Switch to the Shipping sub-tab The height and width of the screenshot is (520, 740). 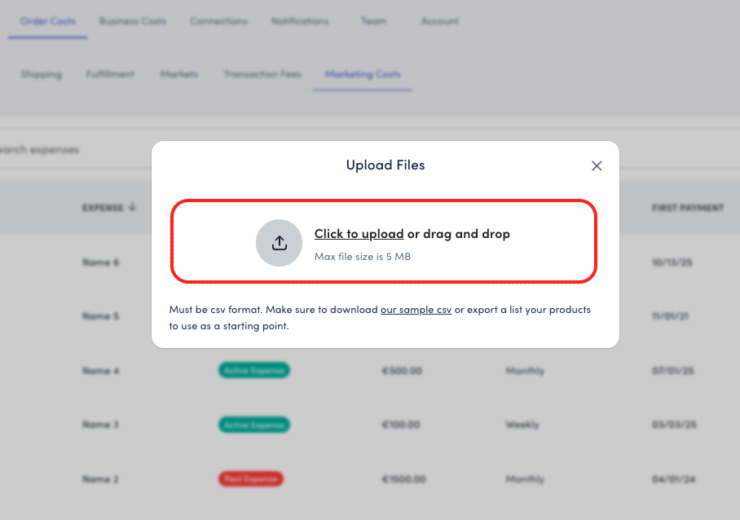(41, 74)
